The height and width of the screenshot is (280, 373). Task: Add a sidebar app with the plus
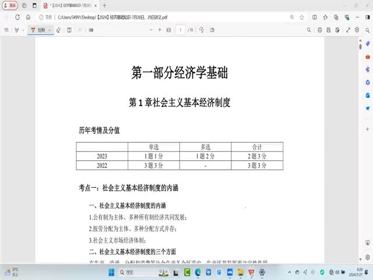(x=368, y=129)
